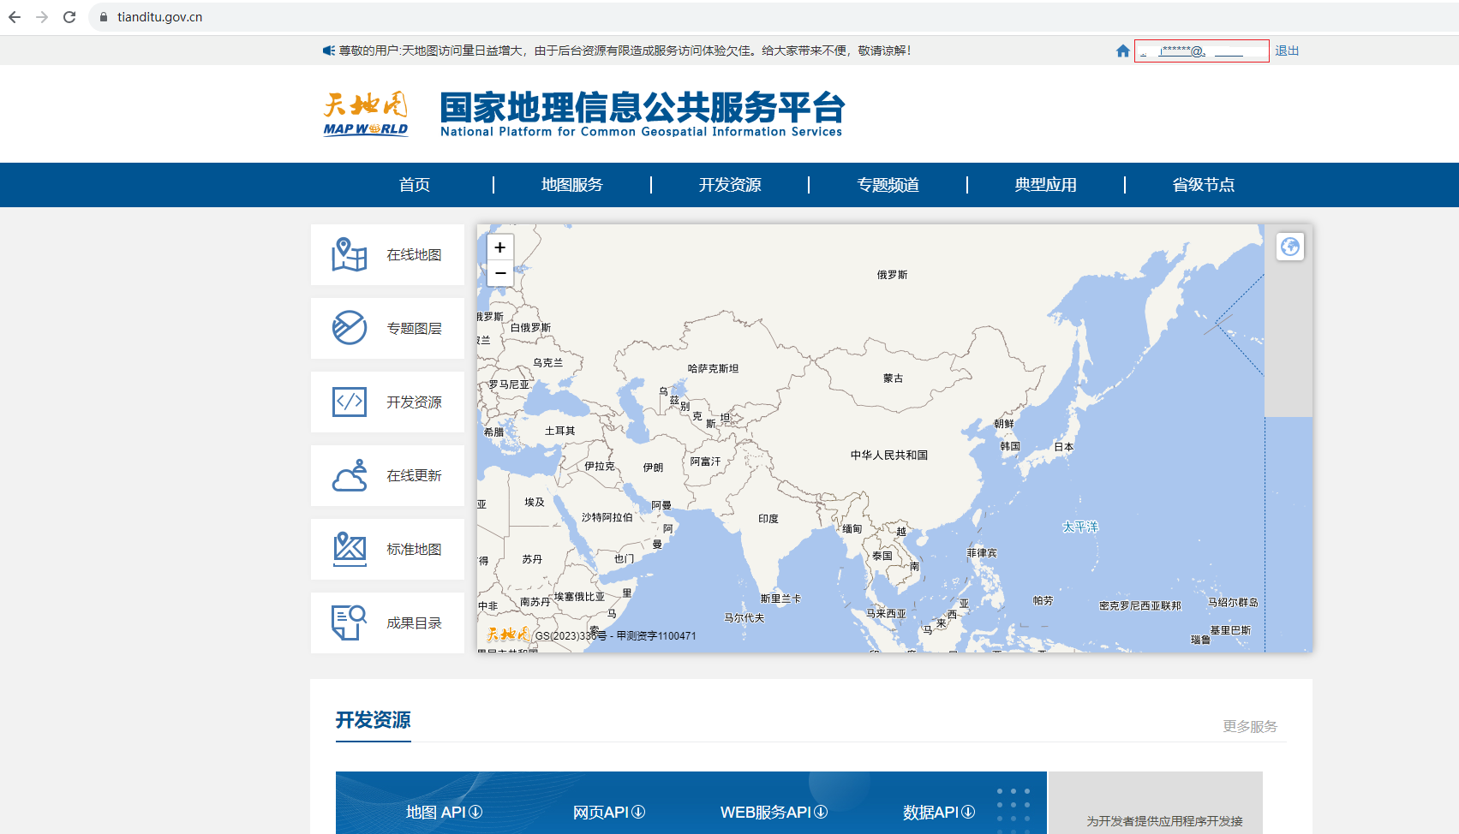Expand the 数据API banner item

click(x=939, y=812)
